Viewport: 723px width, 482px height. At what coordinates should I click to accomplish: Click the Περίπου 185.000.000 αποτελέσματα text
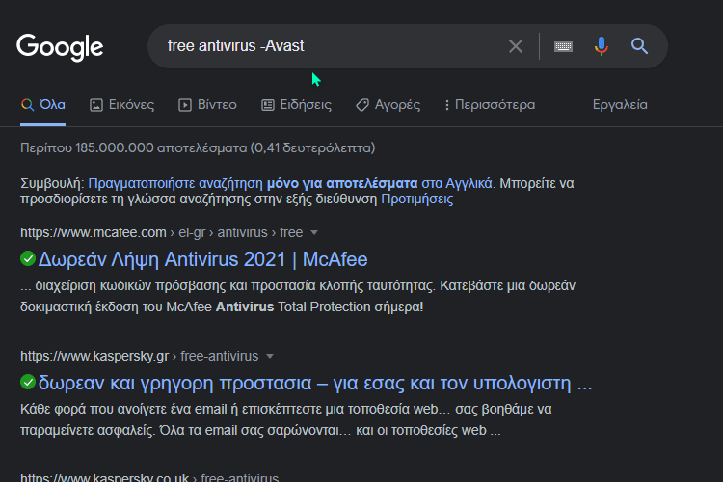[x=198, y=148]
